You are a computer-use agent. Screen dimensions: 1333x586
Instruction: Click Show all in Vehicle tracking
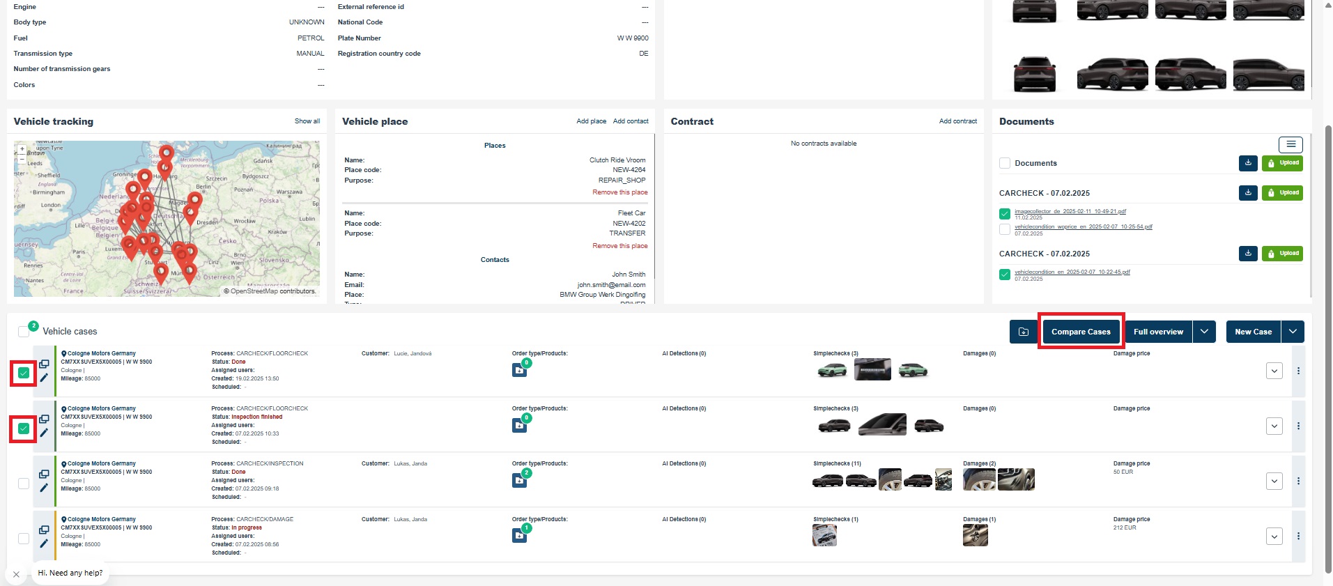click(x=307, y=121)
